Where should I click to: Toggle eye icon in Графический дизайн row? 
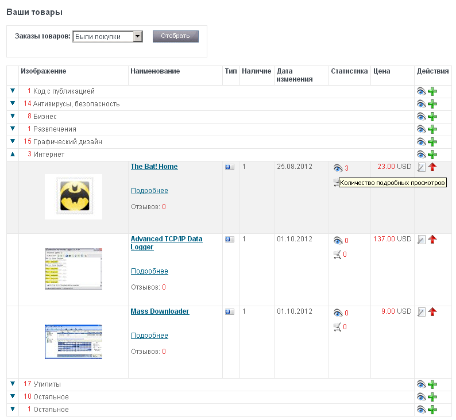tap(421, 142)
